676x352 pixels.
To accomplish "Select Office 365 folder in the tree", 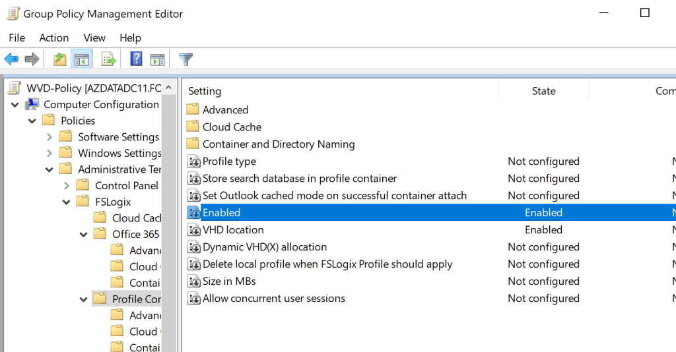I will (136, 234).
